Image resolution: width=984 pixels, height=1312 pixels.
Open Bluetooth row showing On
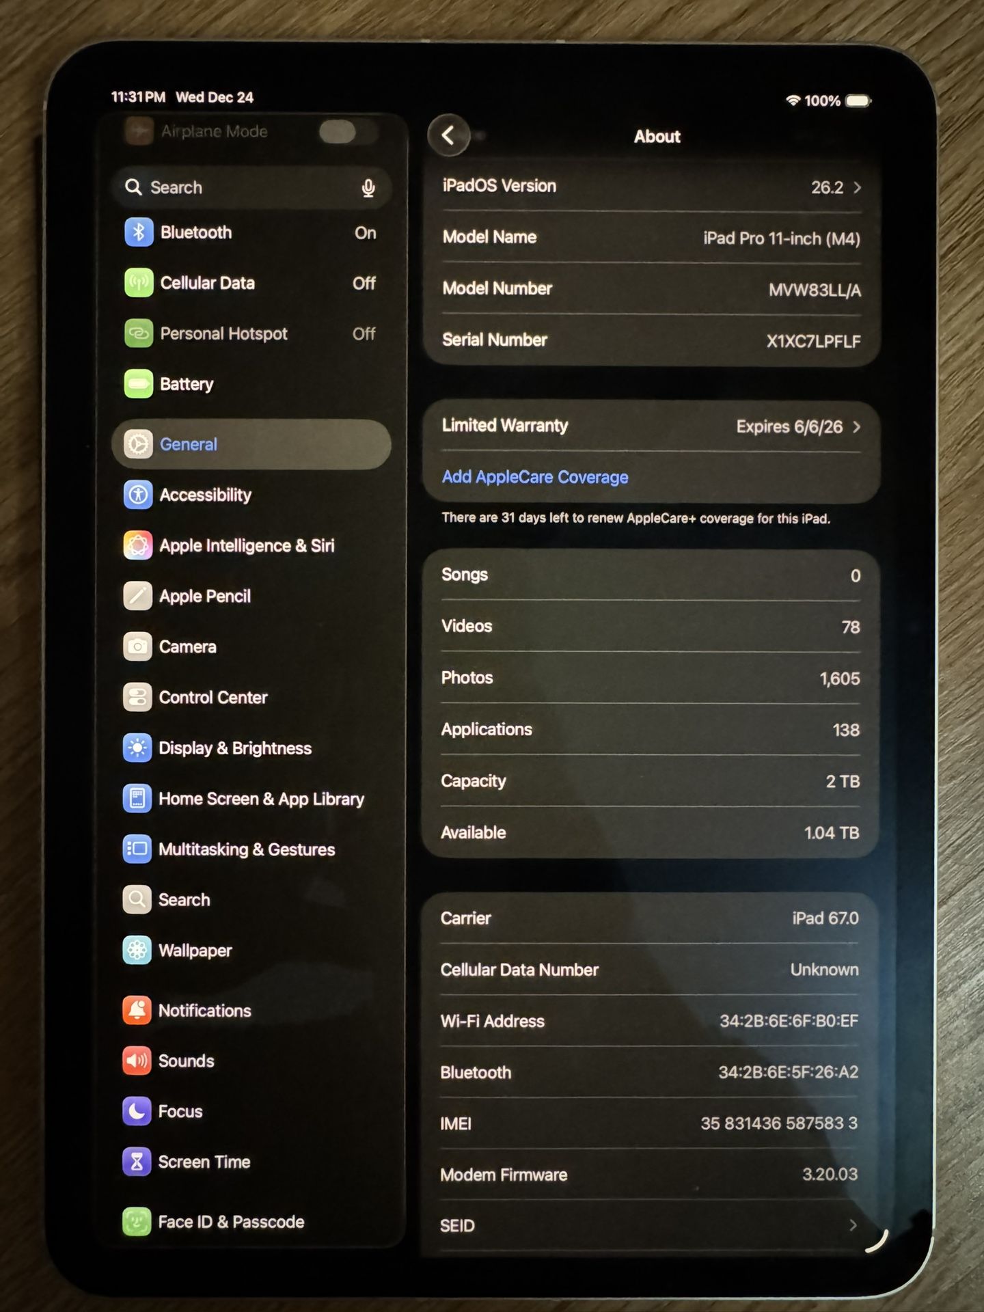pos(251,232)
